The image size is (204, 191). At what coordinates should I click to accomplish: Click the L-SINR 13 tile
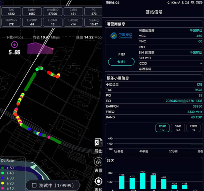pos(53,22)
